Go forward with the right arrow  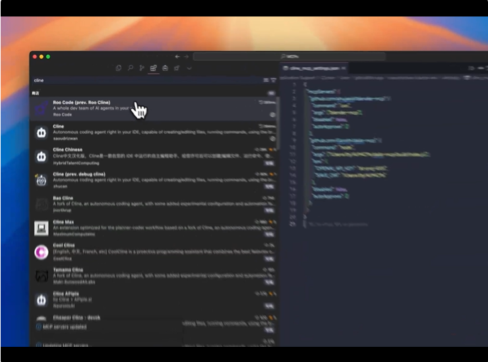(186, 56)
